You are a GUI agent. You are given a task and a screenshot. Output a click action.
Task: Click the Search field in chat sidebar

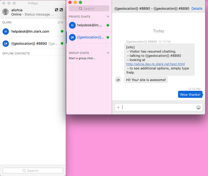click(x=89, y=9)
